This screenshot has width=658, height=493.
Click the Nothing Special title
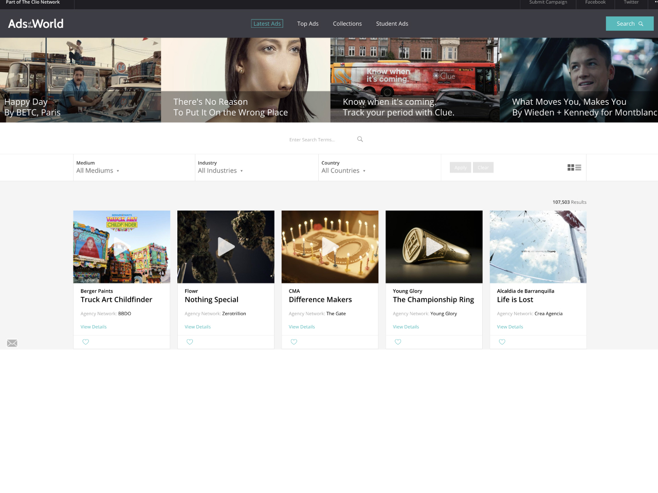coord(211,300)
